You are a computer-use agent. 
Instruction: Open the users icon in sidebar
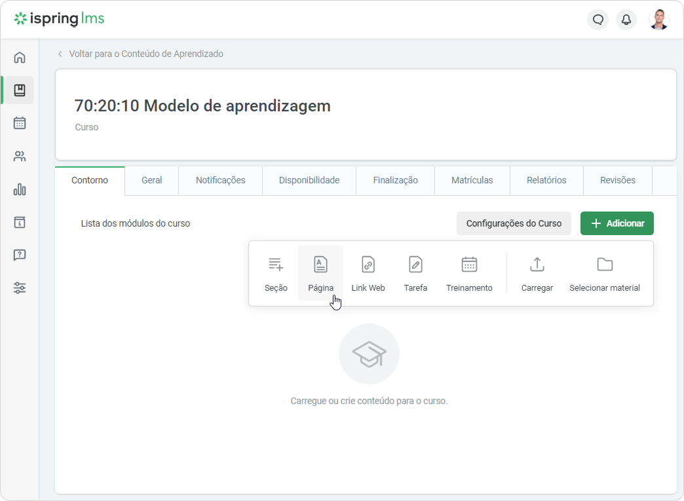coord(20,157)
